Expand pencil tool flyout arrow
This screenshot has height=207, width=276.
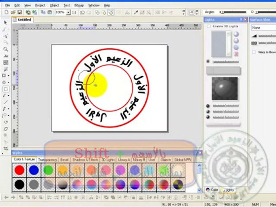click(8, 109)
